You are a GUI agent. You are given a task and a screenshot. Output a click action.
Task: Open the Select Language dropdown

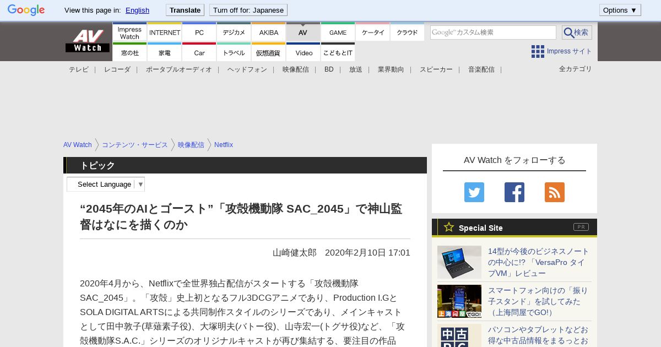(106, 184)
